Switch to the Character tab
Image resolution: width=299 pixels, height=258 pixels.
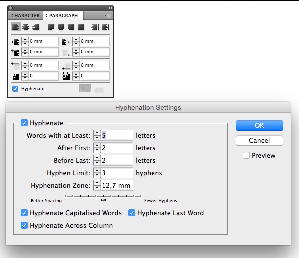coord(25,15)
